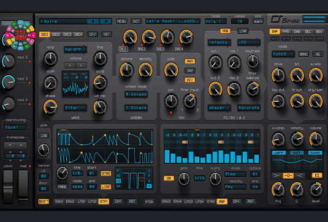Toggle the glide LOG button
Screen dimensions: 328x222
coord(44,136)
